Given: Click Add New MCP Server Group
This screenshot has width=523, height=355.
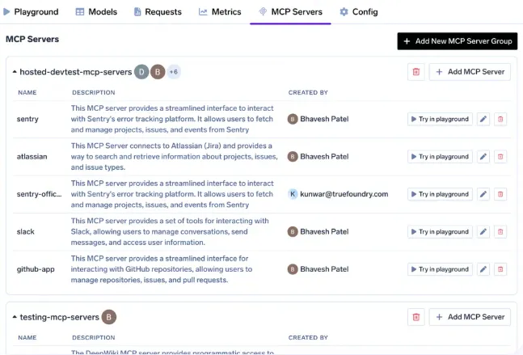Looking at the screenshot, I should coord(458,41).
